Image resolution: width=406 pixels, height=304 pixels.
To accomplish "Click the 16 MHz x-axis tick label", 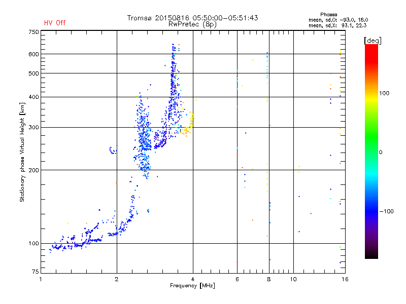I will [345, 279].
